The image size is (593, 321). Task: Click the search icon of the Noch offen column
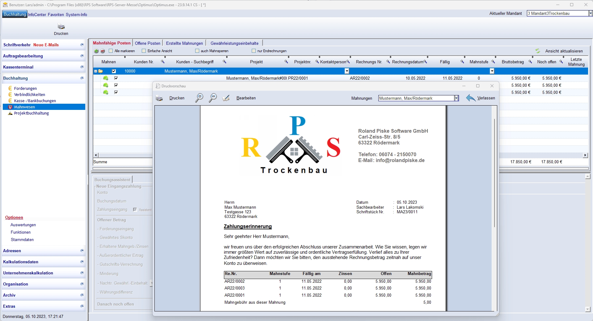[561, 62]
